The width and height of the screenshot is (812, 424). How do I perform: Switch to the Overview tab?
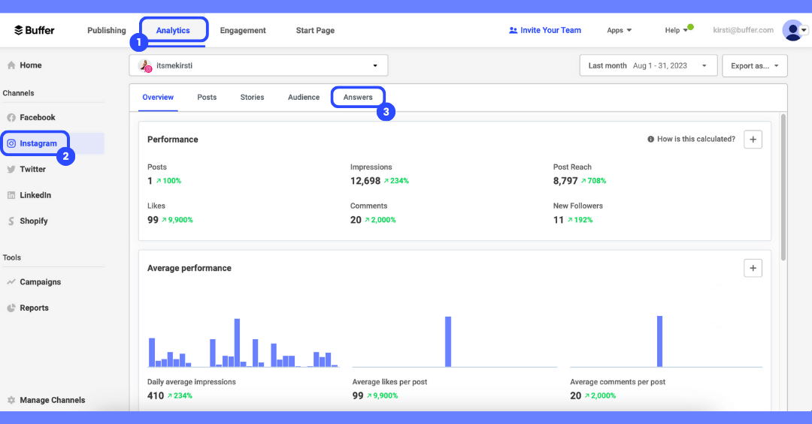pos(158,98)
